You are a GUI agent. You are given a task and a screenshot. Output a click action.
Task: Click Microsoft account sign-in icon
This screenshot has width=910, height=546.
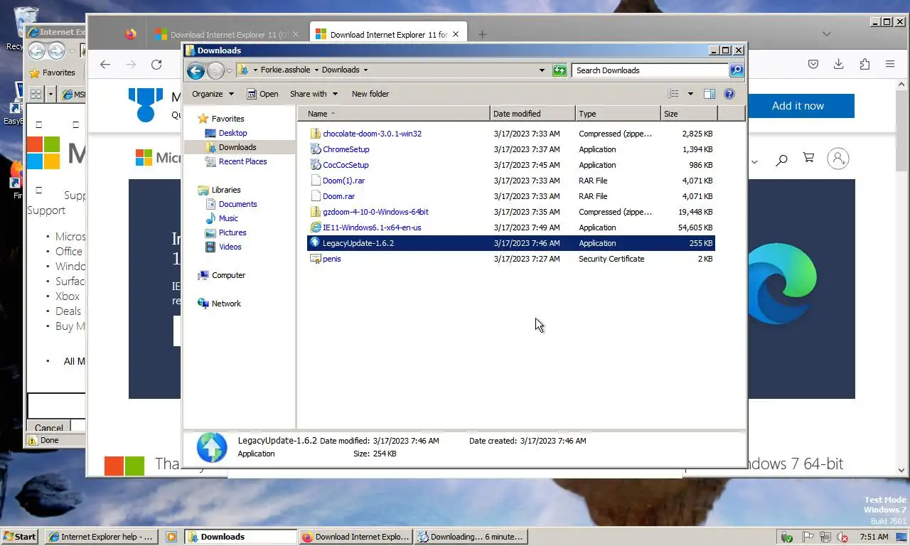[x=838, y=159]
